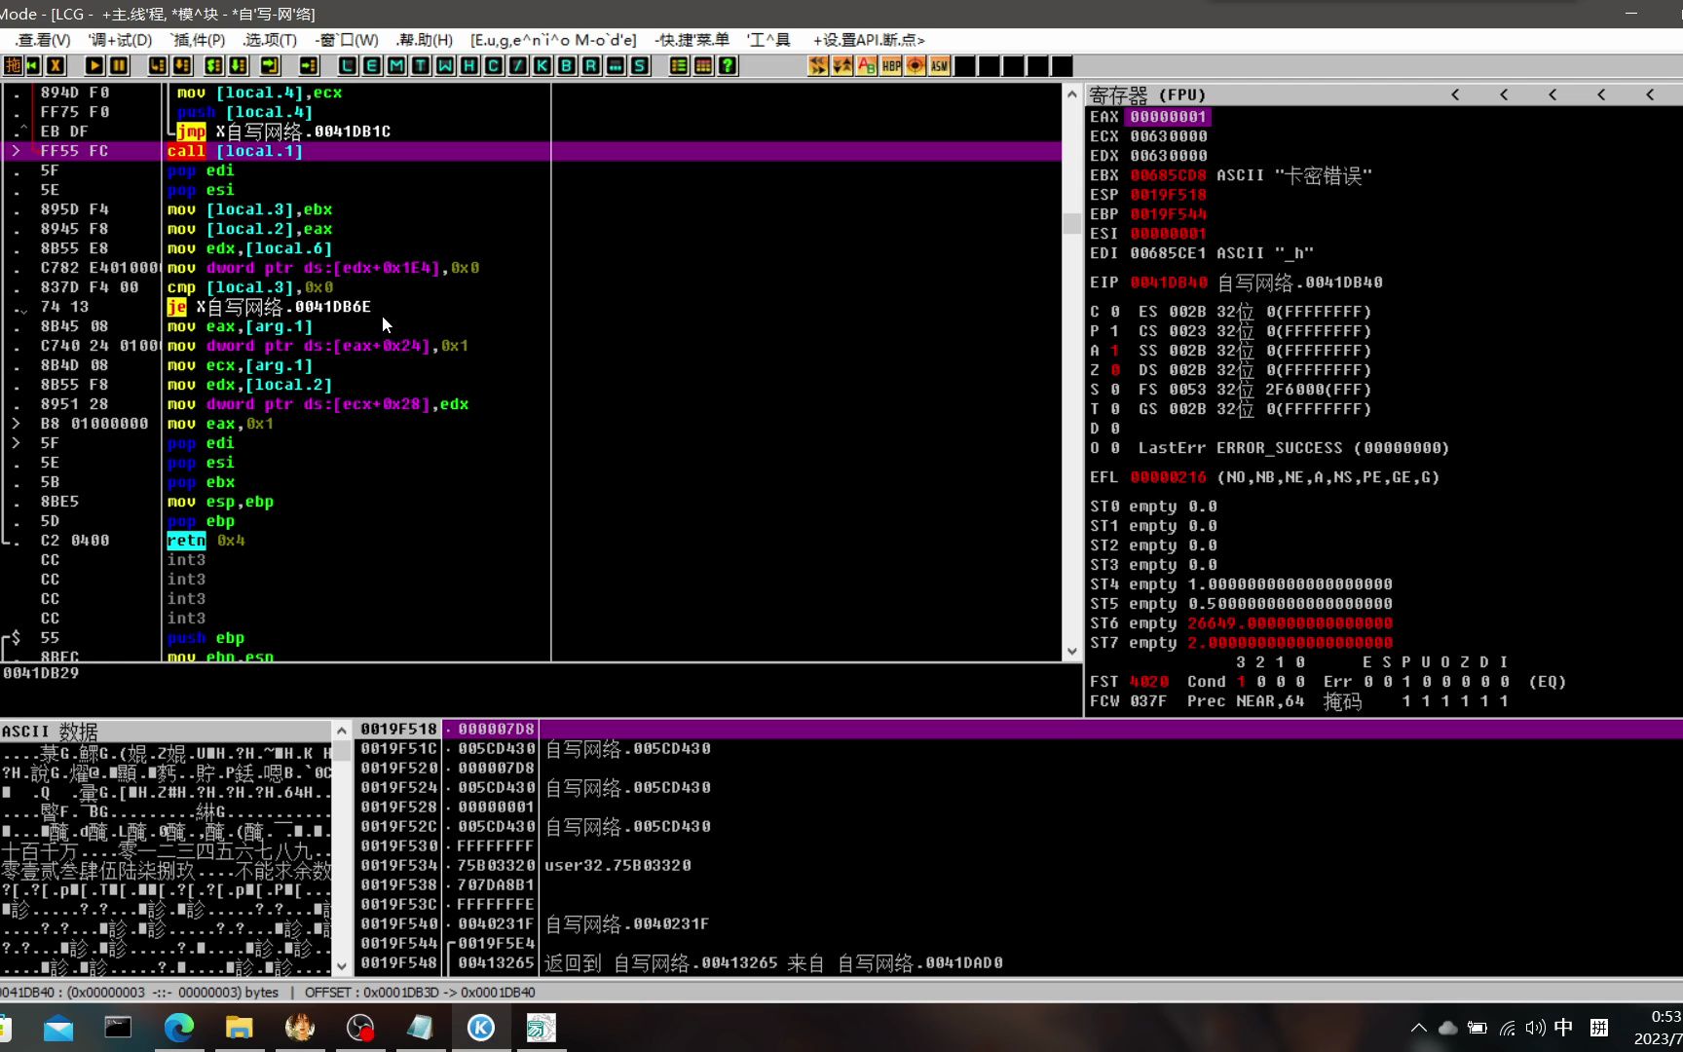Run the program with the play icon
1683x1052 pixels.
point(94,65)
